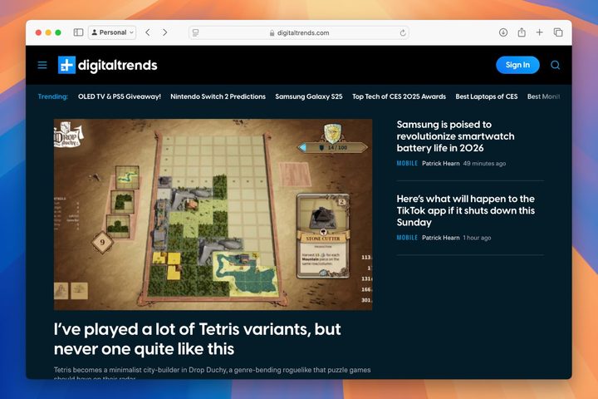Focus the digitaltrends.com address field
The width and height of the screenshot is (598, 399).
click(x=299, y=33)
